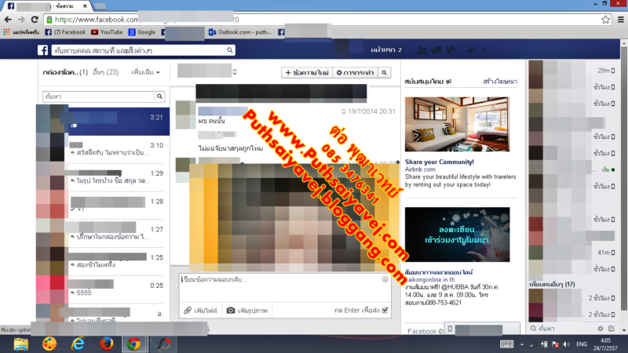628x353 pixels.
Task: Click the magnifier icon in the Facebook search bar
Action: [228, 50]
